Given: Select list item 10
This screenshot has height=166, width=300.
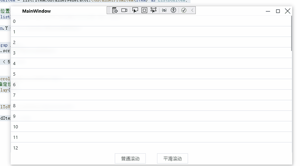Looking at the screenshot, I should click(x=151, y=127).
